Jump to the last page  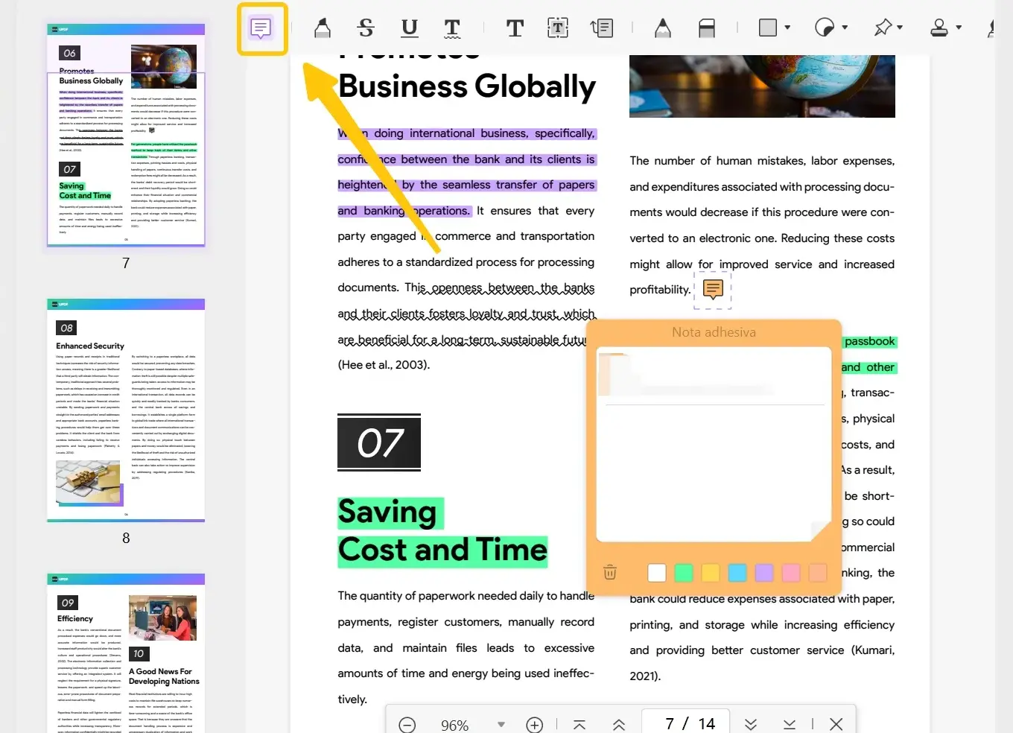790,725
